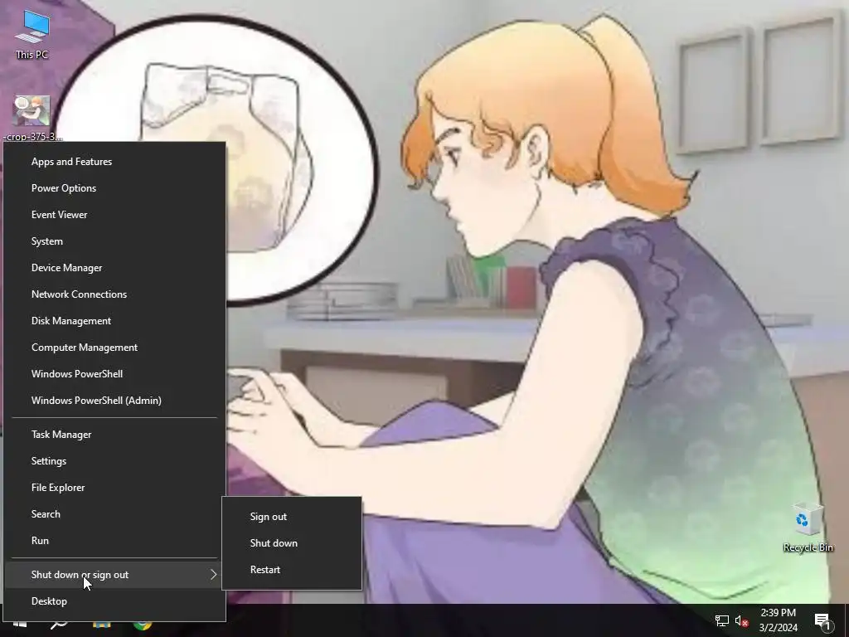Viewport: 849px width, 637px height.
Task: Open the Recycle Bin icon
Action: click(808, 527)
